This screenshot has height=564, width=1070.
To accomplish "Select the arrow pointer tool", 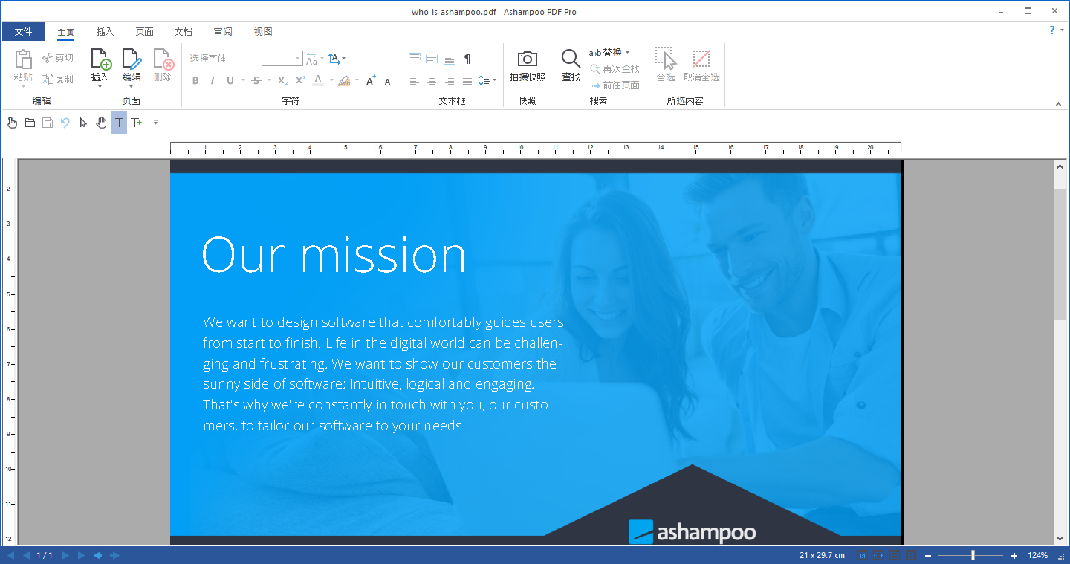I will coord(83,123).
